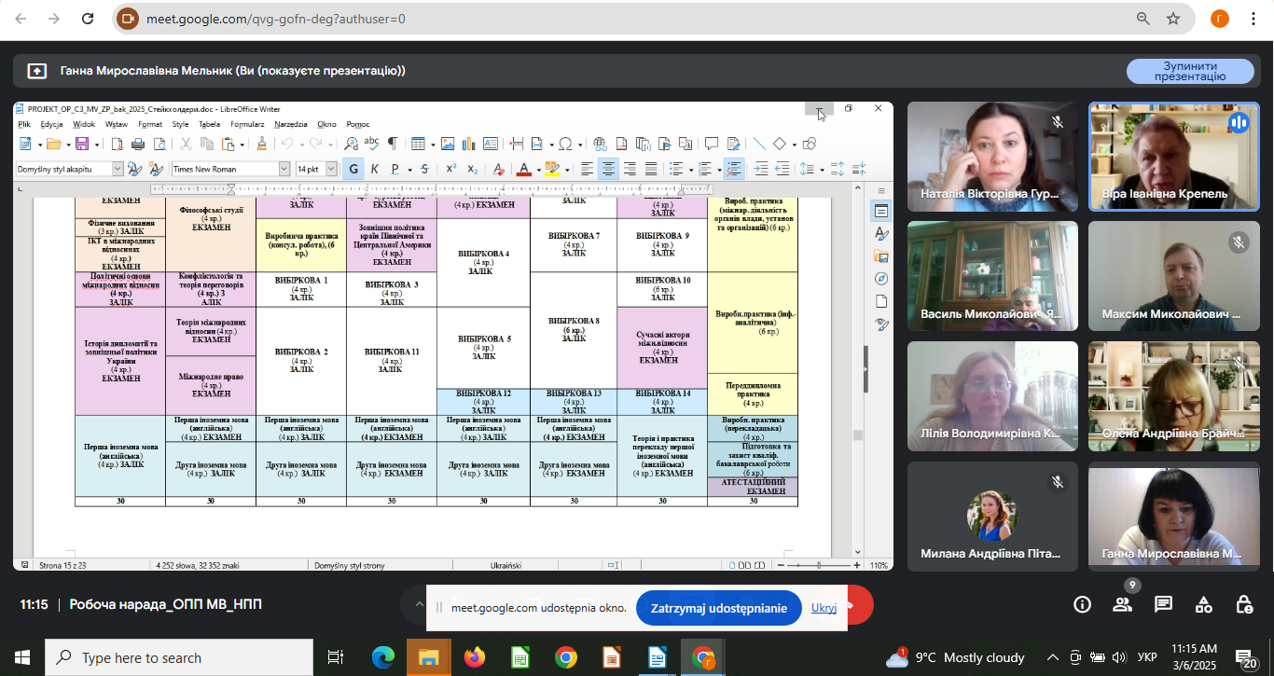Click the Zatrzymaj udostępnianie button
Image resolution: width=1274 pixels, height=676 pixels.
(718, 608)
